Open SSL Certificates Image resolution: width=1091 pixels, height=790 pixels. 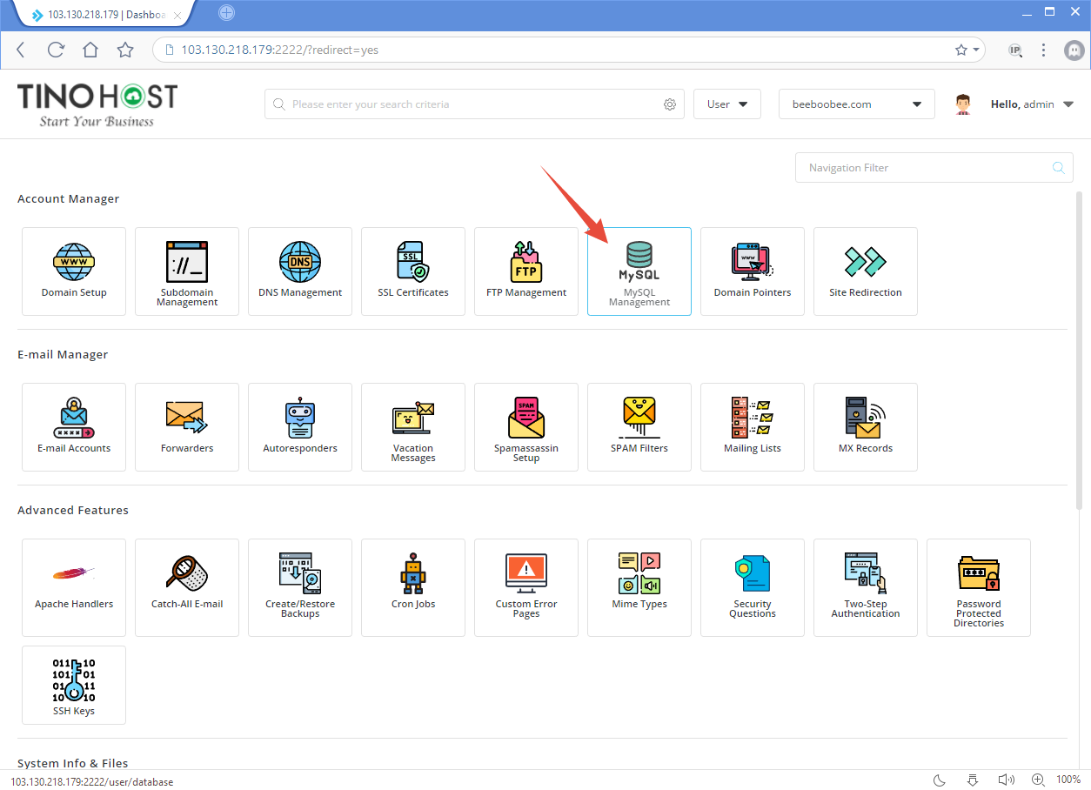[412, 271]
